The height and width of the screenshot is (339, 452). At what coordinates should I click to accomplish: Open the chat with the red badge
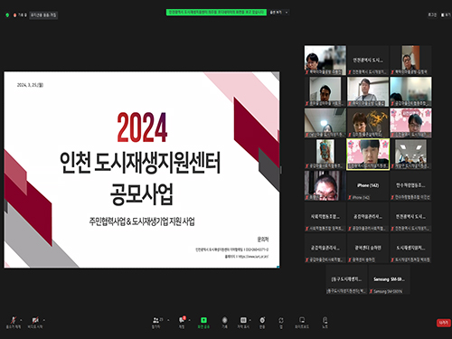pos(182,320)
